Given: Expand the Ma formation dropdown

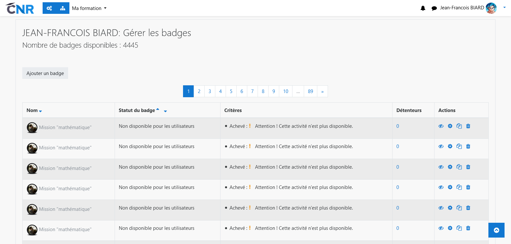Looking at the screenshot, I should pyautogui.click(x=89, y=8).
